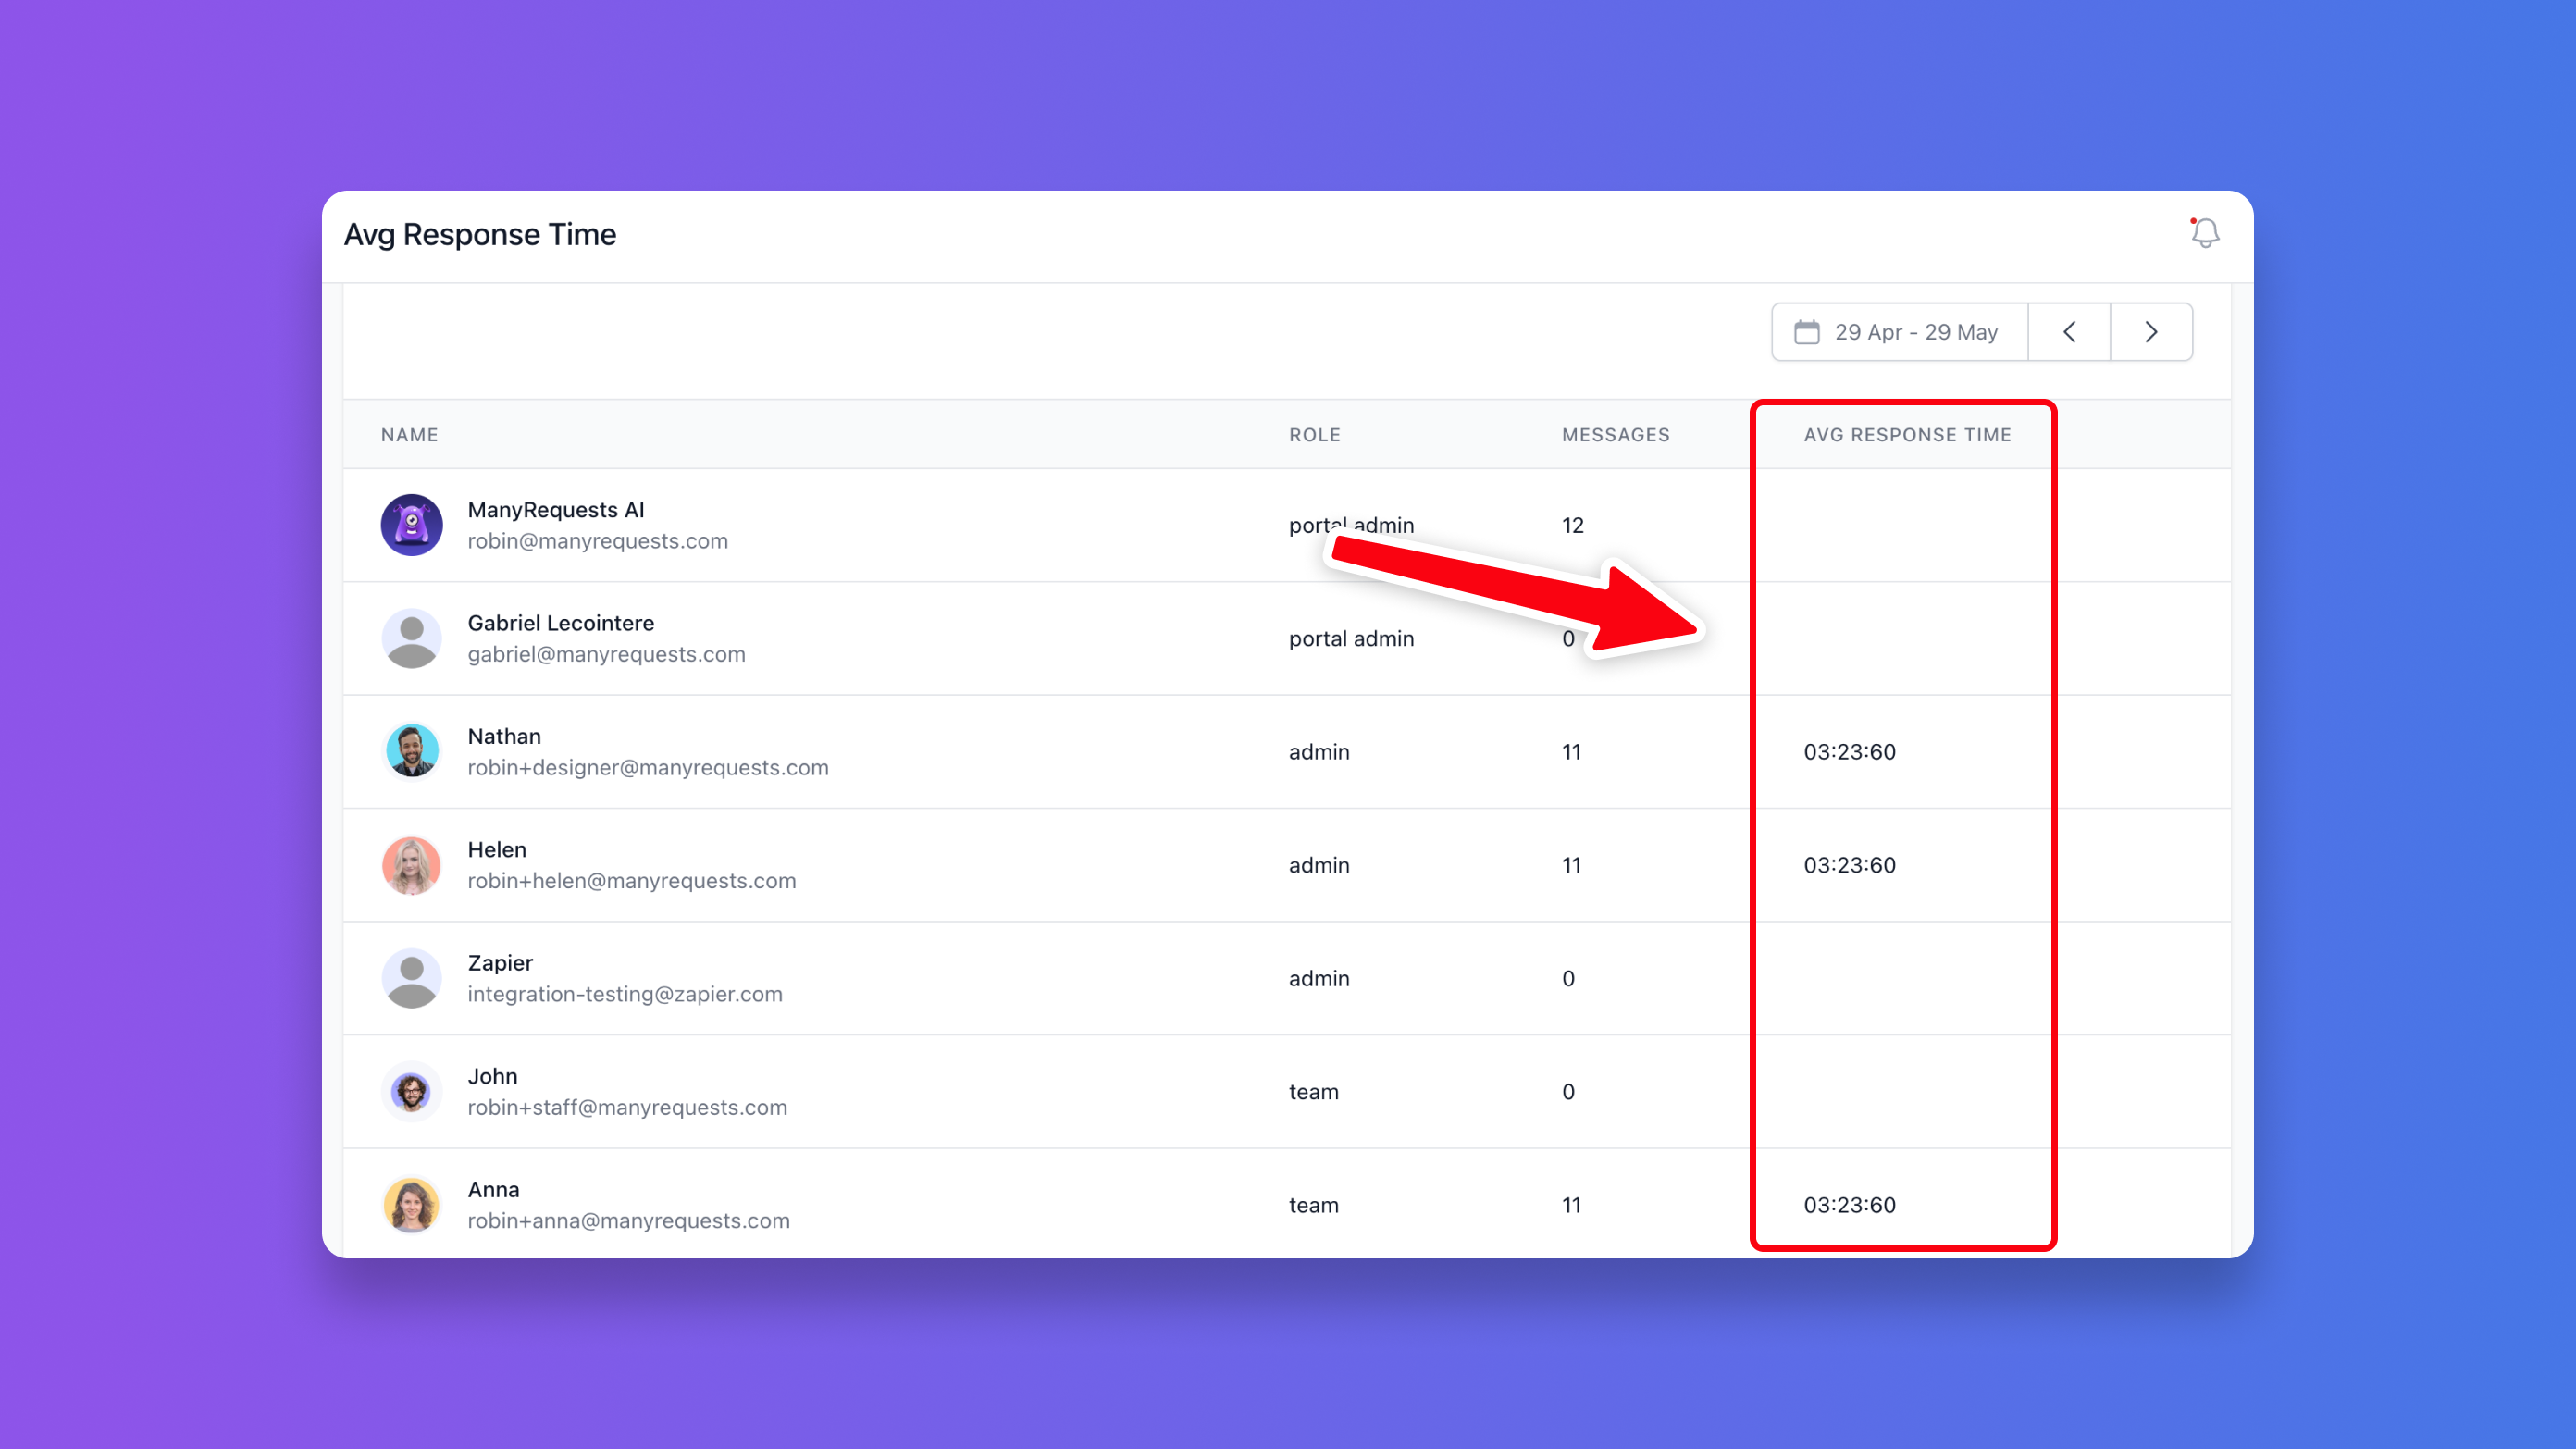Click Nathan's message count 11
This screenshot has width=2576, height=1449.
[1572, 752]
